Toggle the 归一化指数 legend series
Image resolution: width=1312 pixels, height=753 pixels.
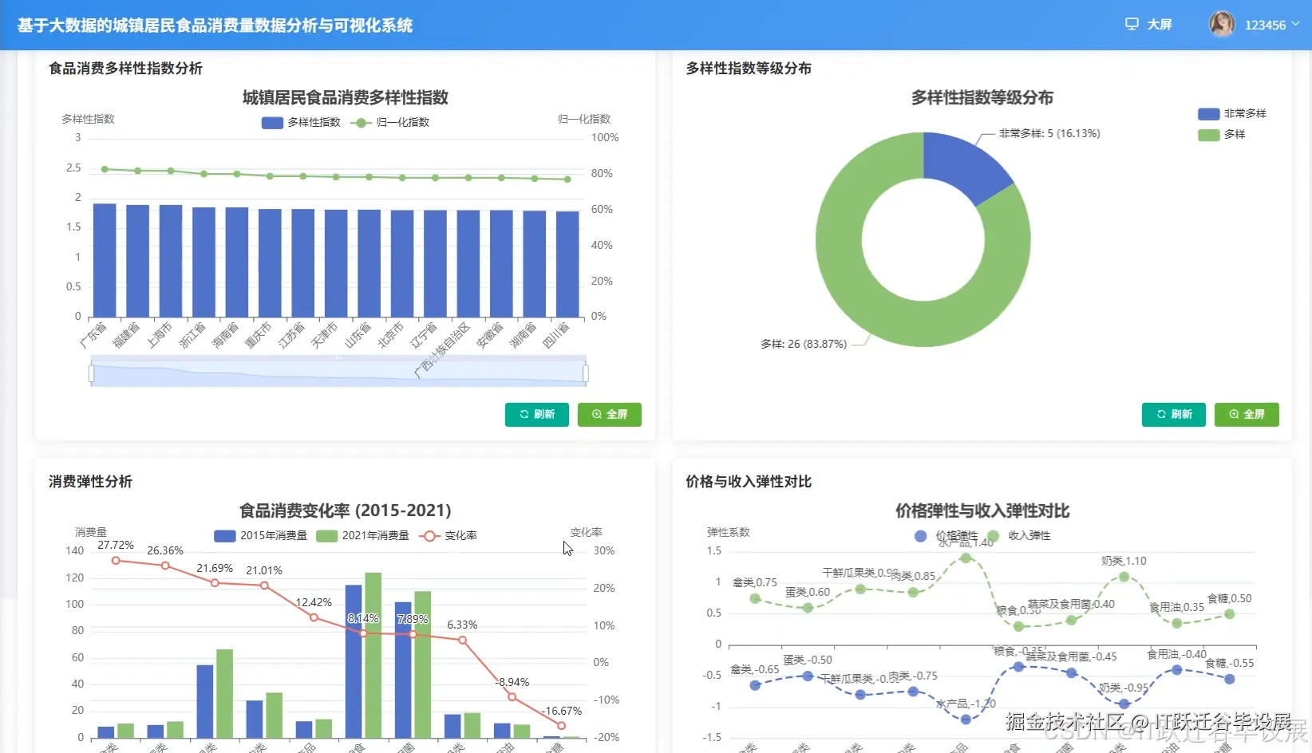(389, 123)
